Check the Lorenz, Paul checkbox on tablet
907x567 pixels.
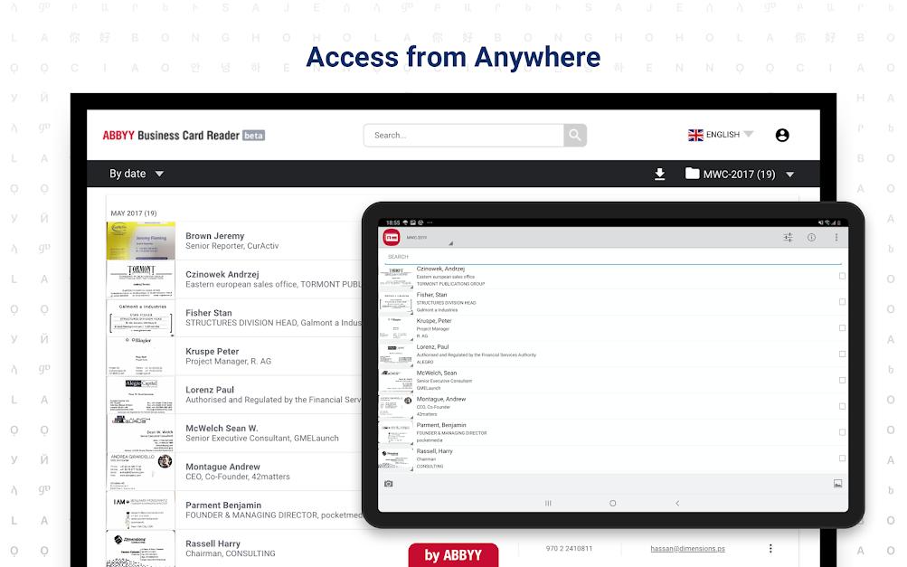[x=842, y=354]
